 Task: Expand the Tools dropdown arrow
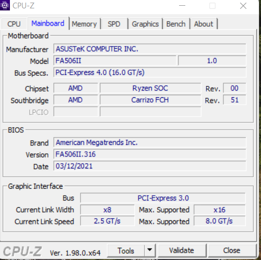[150, 251]
